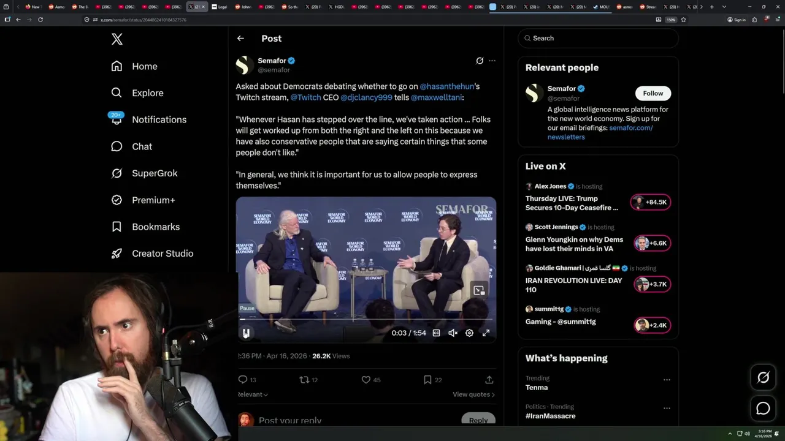
Task: Open semafor.com/newsletters link
Action: [600, 132]
